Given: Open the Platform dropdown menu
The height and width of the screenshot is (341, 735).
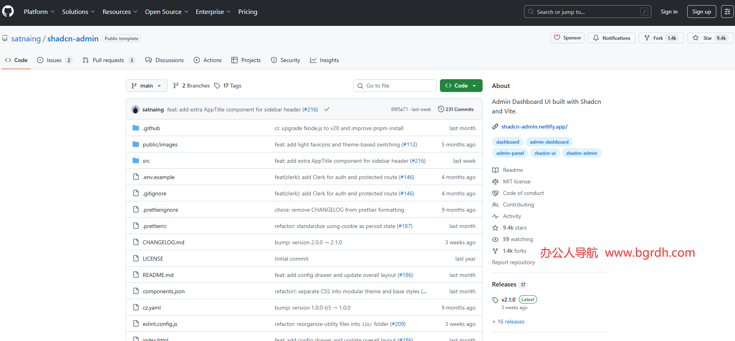Looking at the screenshot, I should (39, 12).
